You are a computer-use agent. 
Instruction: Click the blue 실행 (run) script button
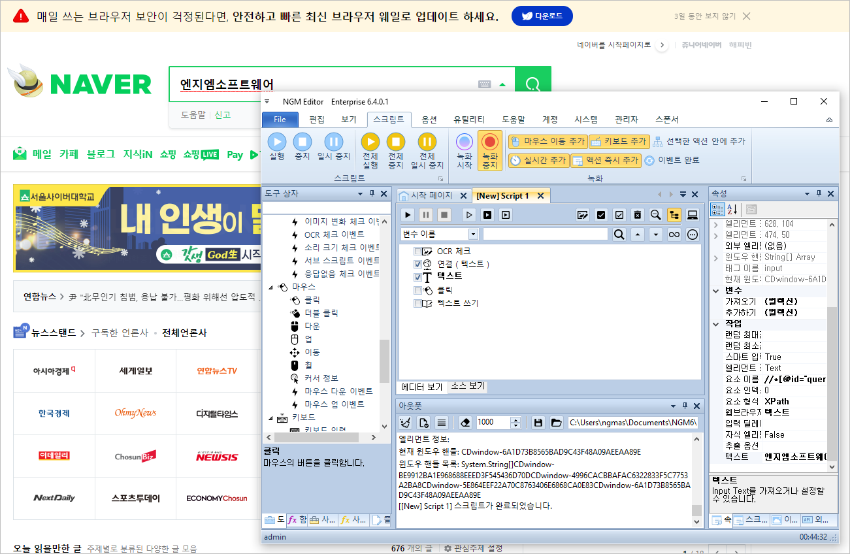tap(277, 147)
